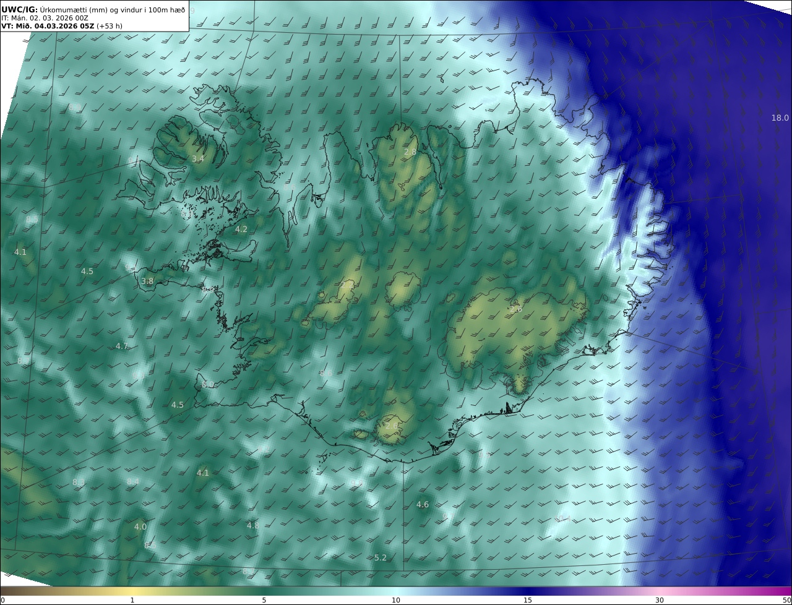The height and width of the screenshot is (605, 792).
Task: Select the 3.4 value on the Westfjords
Action: [x=197, y=159]
